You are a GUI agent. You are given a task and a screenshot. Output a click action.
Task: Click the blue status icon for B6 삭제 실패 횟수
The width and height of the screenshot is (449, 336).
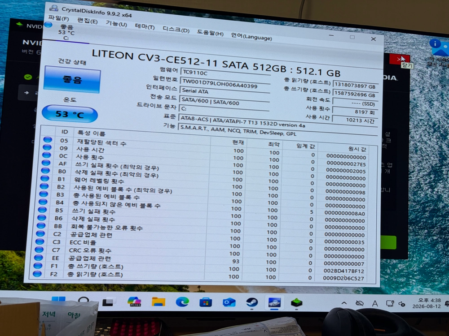[42, 217]
